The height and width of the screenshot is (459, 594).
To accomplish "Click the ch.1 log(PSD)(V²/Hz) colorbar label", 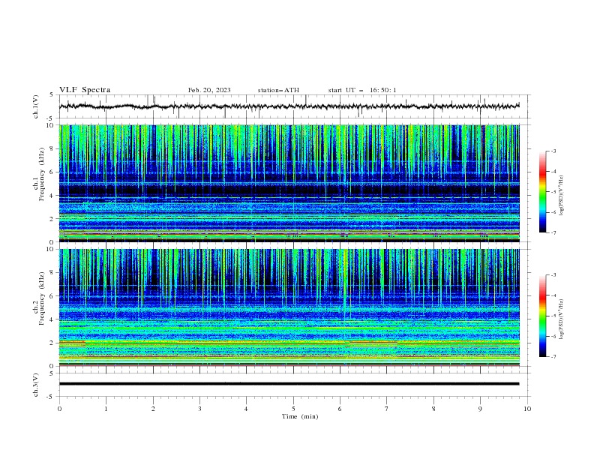I will 561,196.
